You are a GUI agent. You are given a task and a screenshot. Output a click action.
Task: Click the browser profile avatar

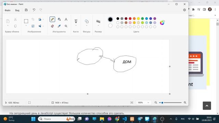210,9
